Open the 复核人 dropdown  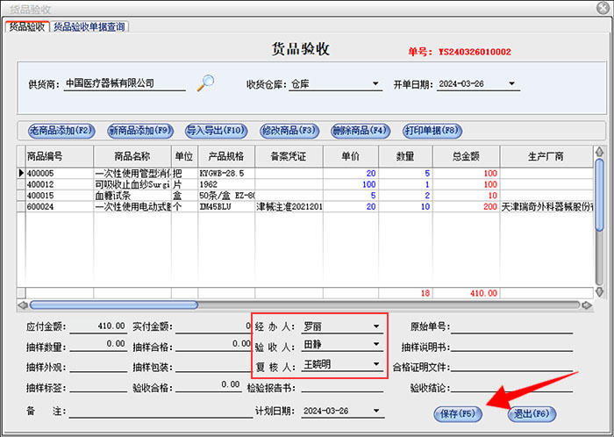pos(376,364)
